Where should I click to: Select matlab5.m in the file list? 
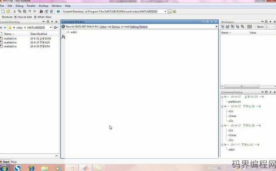(10, 46)
